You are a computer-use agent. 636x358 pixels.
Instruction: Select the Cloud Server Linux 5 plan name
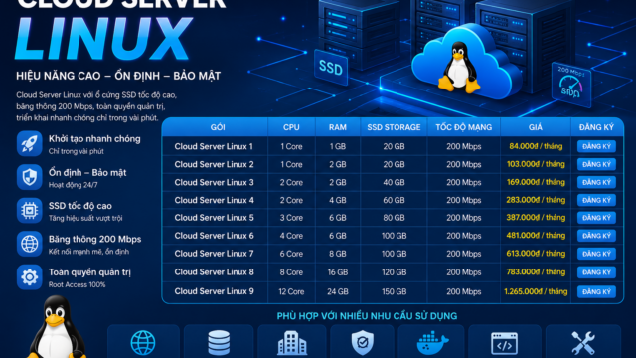[x=215, y=218]
